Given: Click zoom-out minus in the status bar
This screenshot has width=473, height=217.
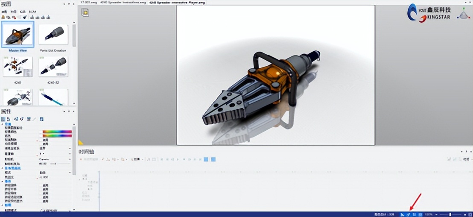Looking at the screenshot, I should 436,214.
